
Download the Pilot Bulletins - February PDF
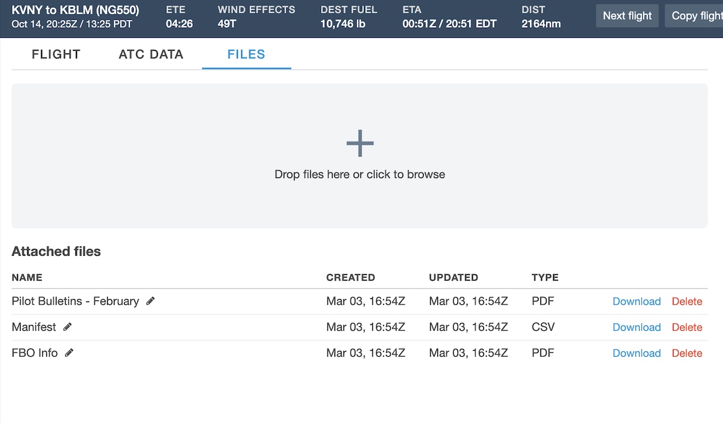click(636, 301)
